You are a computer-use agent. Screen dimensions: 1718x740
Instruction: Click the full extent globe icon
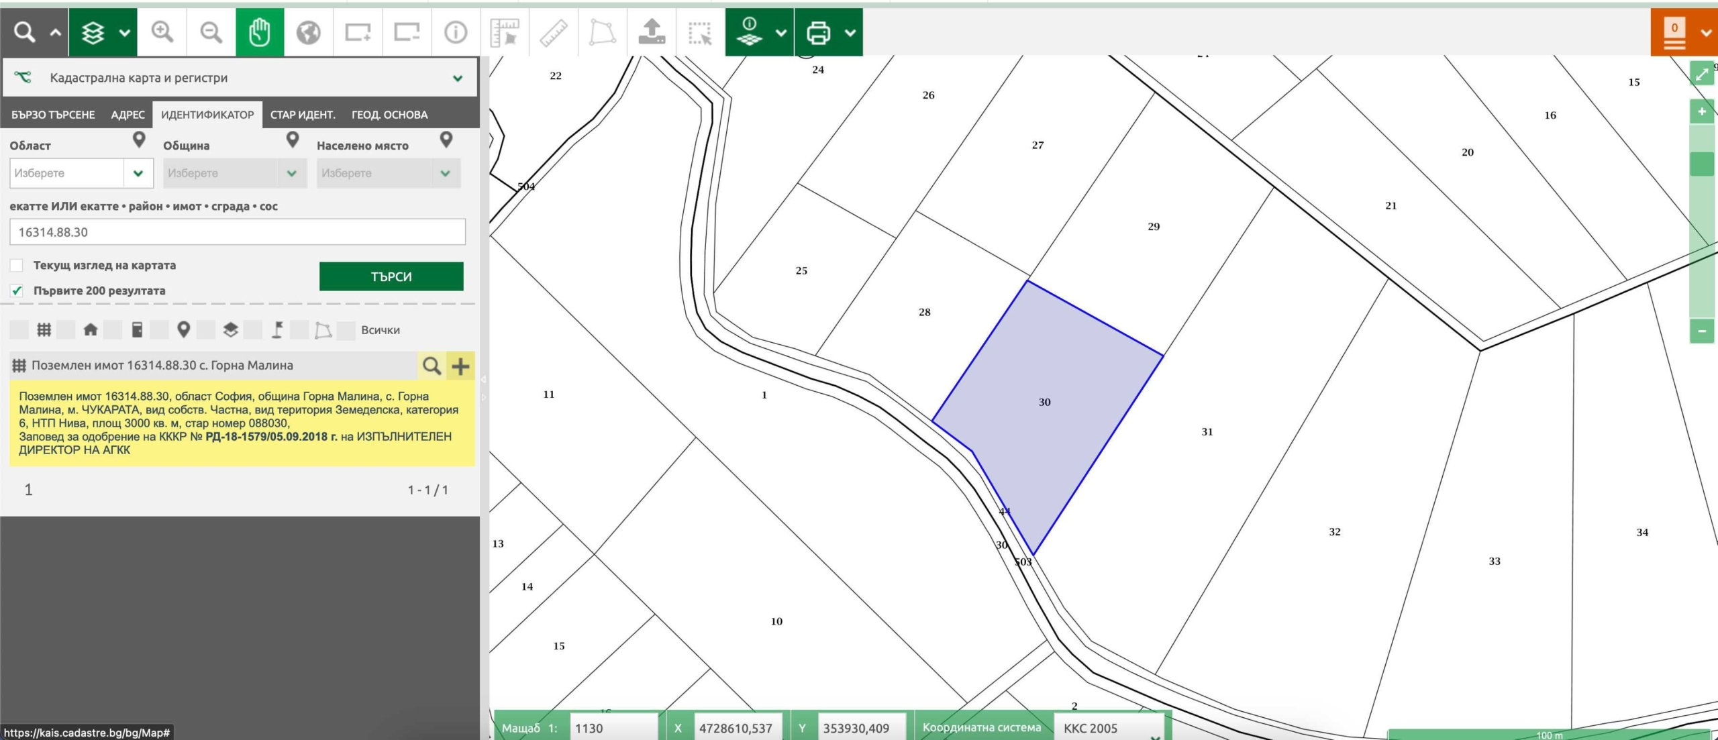[x=309, y=32]
